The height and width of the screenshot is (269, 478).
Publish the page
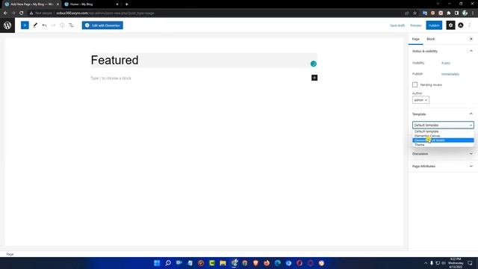[434, 25]
